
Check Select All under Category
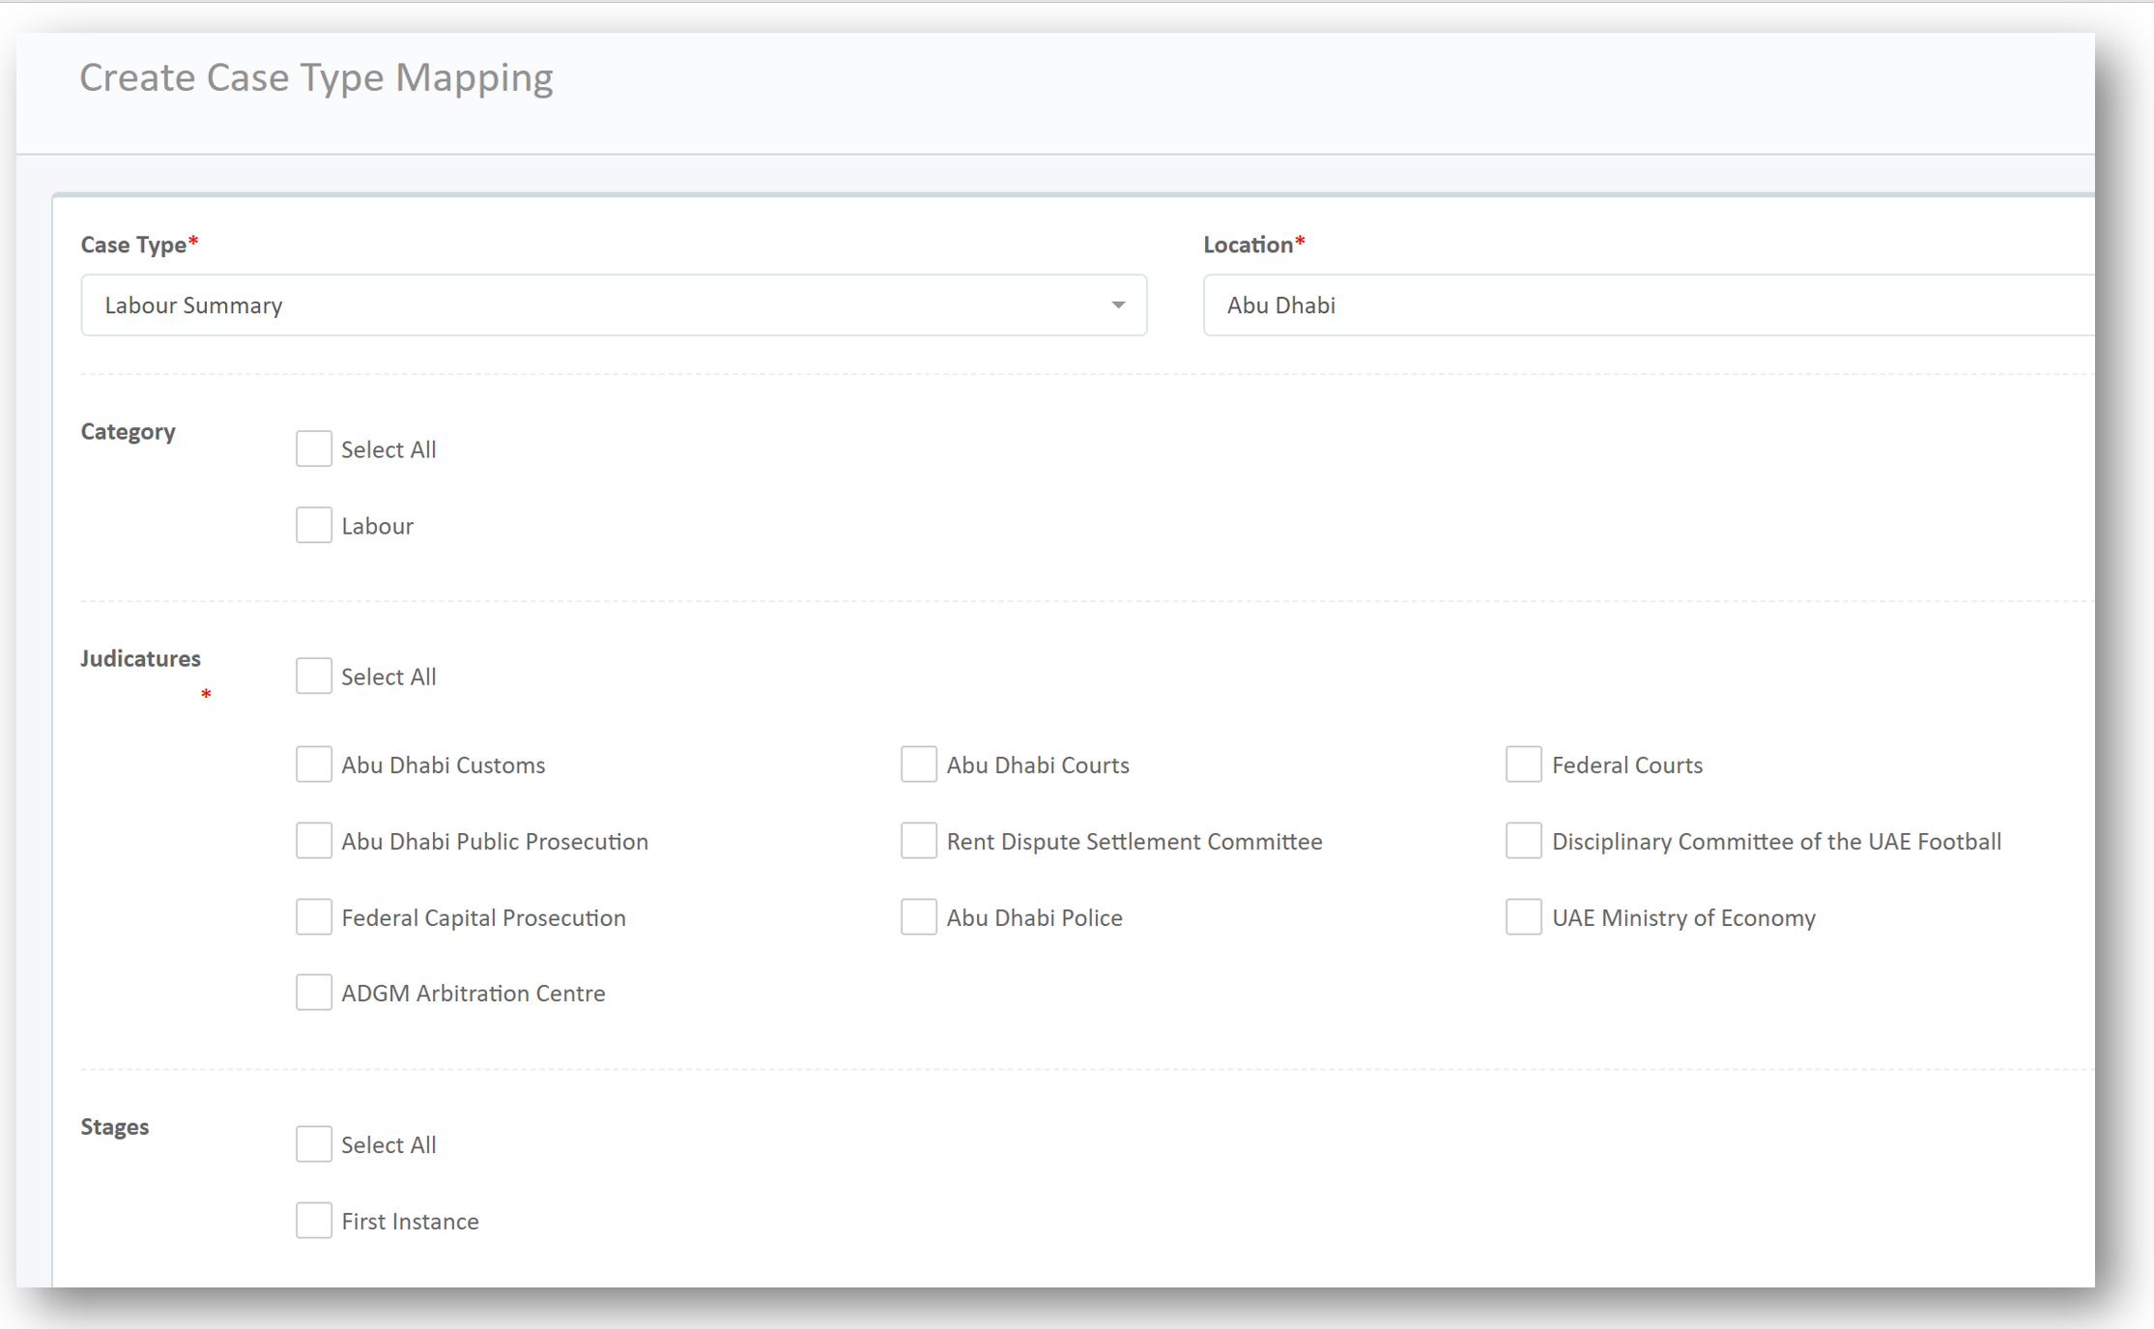[313, 449]
